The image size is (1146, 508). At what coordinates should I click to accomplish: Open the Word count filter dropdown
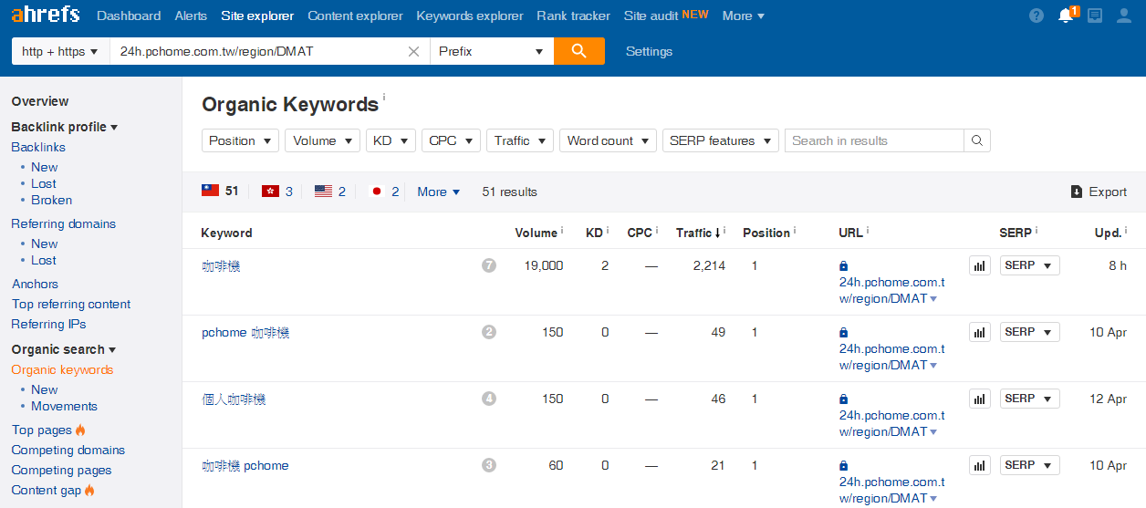(x=608, y=140)
